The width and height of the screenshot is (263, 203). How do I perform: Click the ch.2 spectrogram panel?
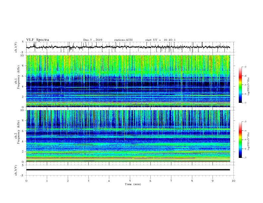tap(128, 136)
